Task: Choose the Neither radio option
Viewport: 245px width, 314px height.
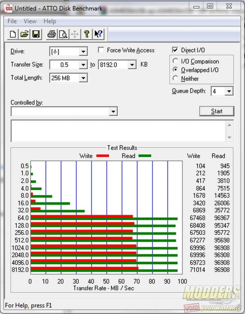Action: (175, 78)
